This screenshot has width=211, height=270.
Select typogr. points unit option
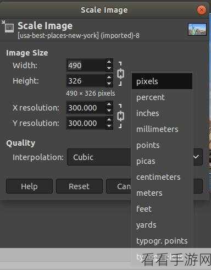162,241
